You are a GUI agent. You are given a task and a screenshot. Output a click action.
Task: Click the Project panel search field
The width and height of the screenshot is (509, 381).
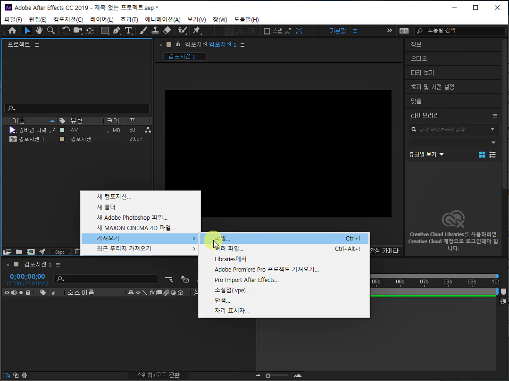point(77,108)
